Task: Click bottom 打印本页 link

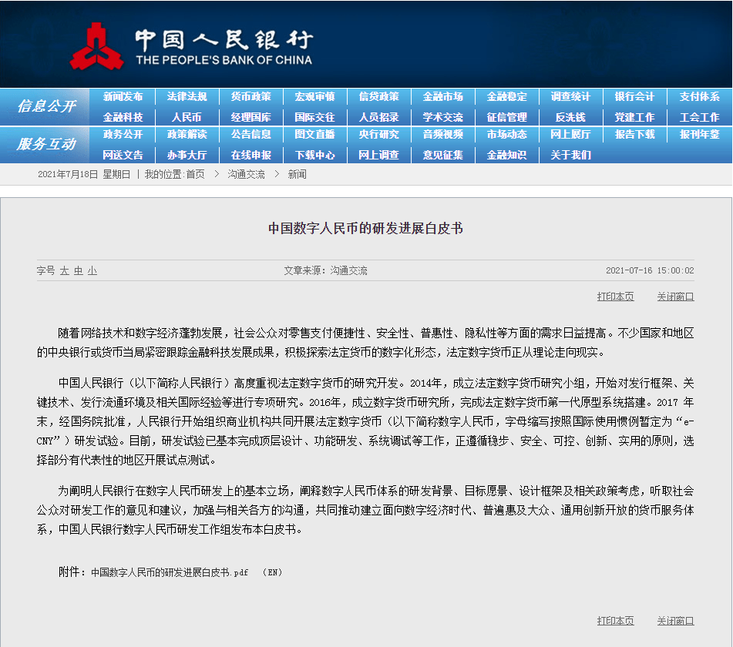Action: [x=615, y=621]
